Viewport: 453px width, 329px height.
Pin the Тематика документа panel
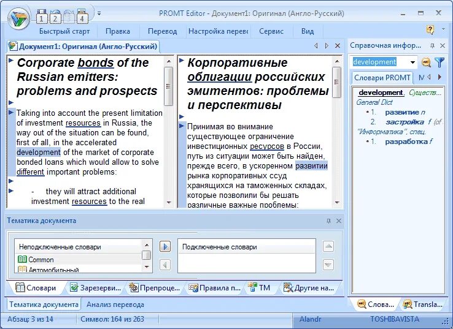328,221
